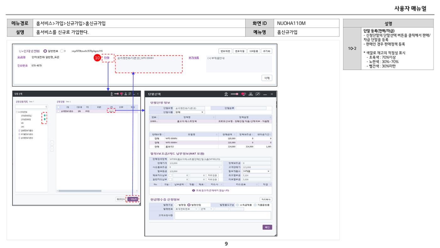Check the 일반카드납부 checkbox
This screenshot has height=248, width=440.
pyautogui.click(x=170, y=179)
